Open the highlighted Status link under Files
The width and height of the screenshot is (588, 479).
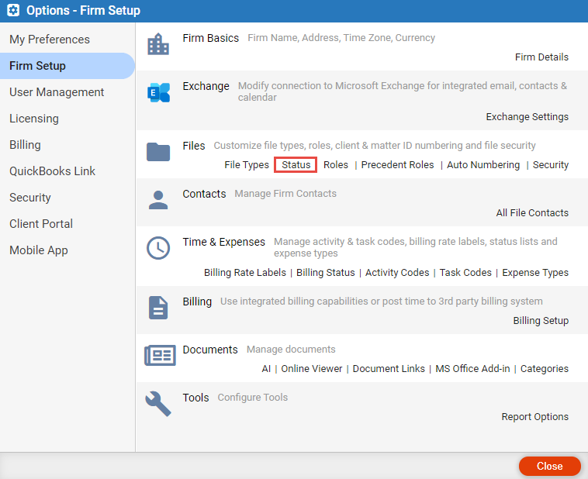[x=296, y=165]
